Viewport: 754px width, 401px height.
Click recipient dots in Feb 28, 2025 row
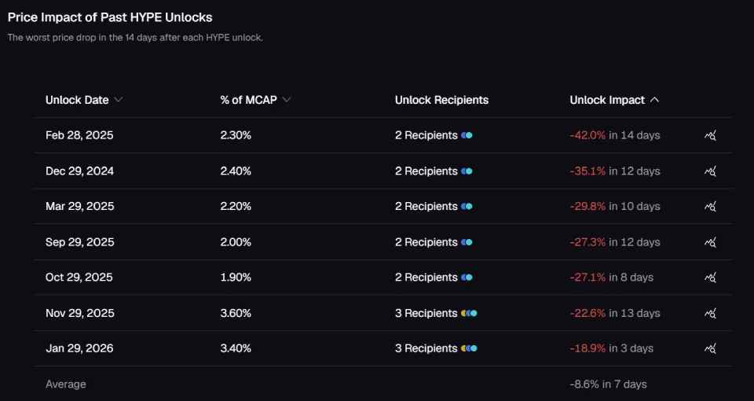click(467, 136)
